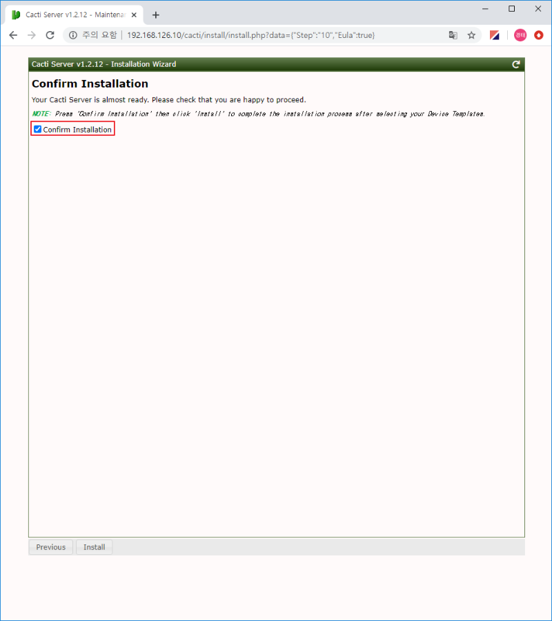Close the Cacti Server tab
Viewport: 552px width, 621px height.
pos(135,14)
